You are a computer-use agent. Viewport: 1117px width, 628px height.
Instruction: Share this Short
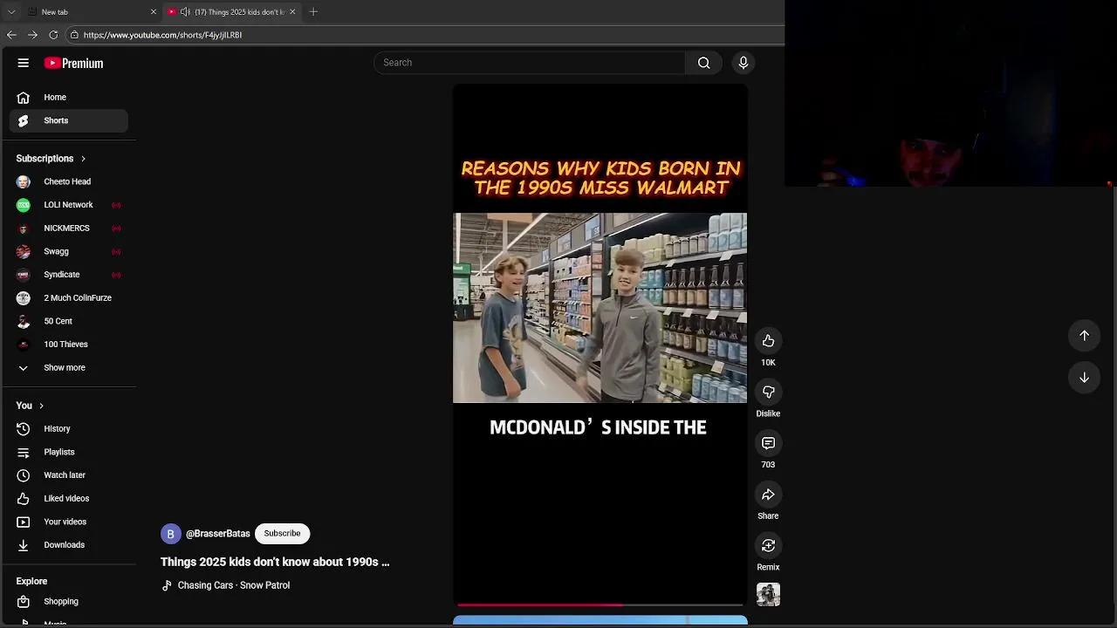tap(768, 495)
